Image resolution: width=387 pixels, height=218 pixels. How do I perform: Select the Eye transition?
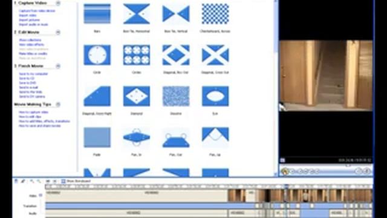point(215,96)
